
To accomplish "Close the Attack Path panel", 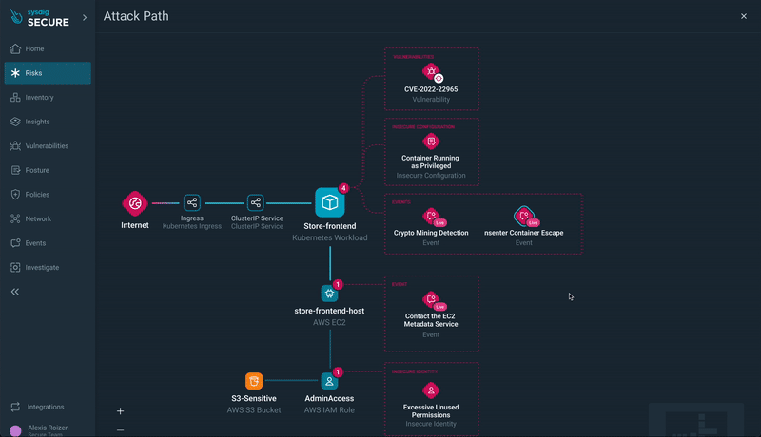I will point(744,16).
